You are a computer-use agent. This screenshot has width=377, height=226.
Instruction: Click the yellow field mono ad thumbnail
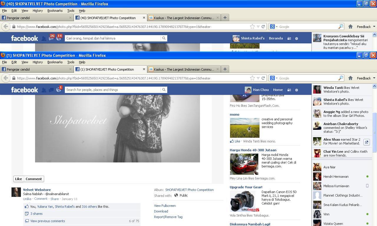244,128
